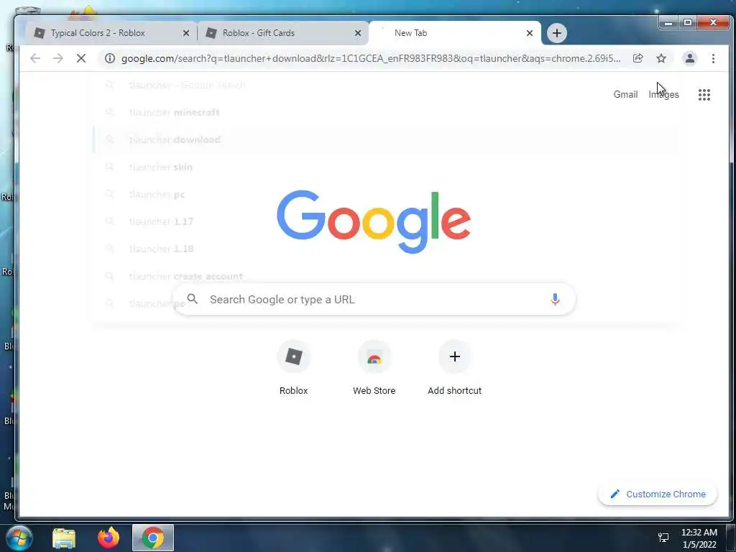Select the tlauncher 1.18 suggestion

pos(385,249)
